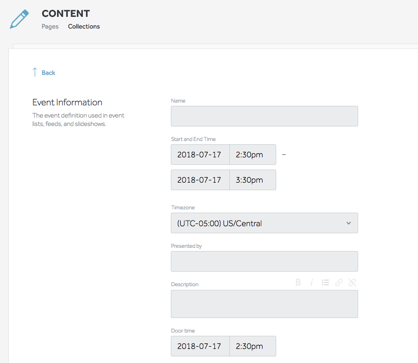418x363 pixels.
Task: Change the 3:30pm end time
Action: (x=252, y=180)
